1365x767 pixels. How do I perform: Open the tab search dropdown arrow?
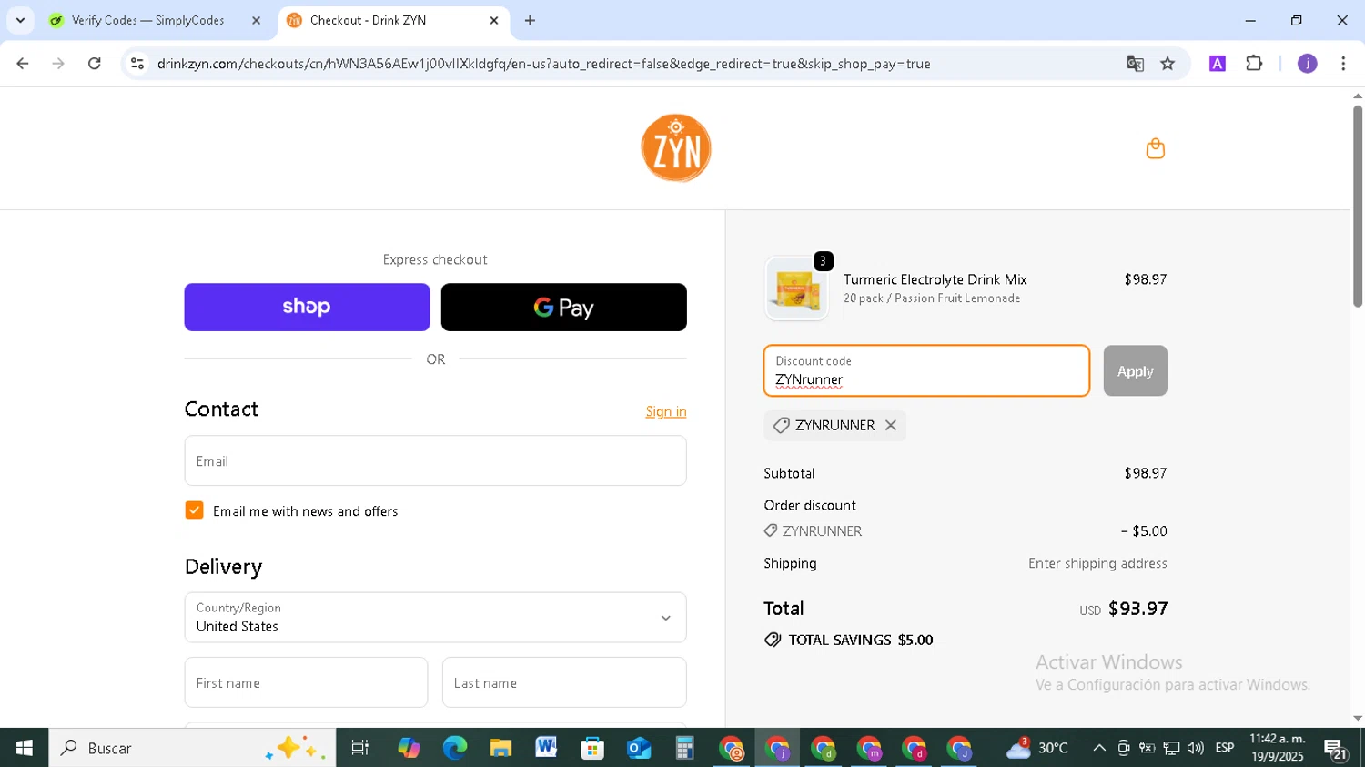(x=20, y=20)
